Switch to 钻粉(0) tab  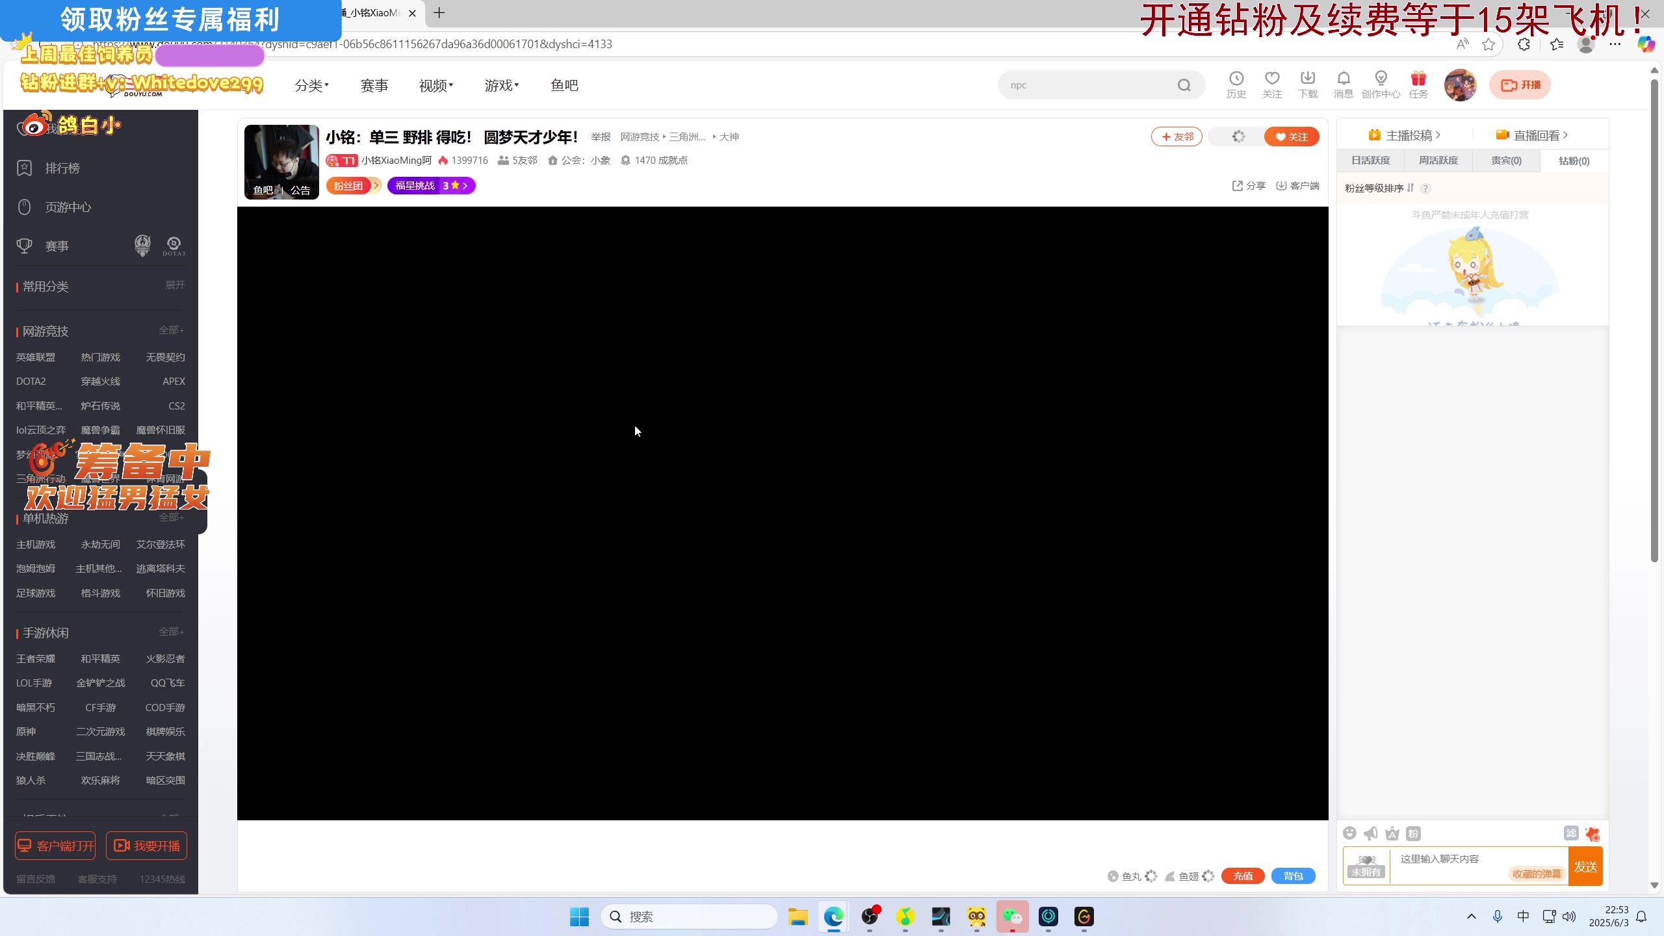click(x=1574, y=161)
